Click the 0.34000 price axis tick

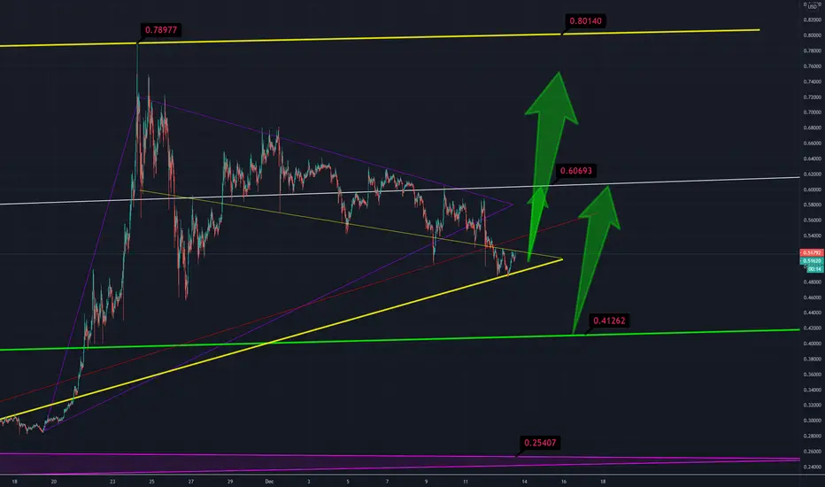click(813, 390)
